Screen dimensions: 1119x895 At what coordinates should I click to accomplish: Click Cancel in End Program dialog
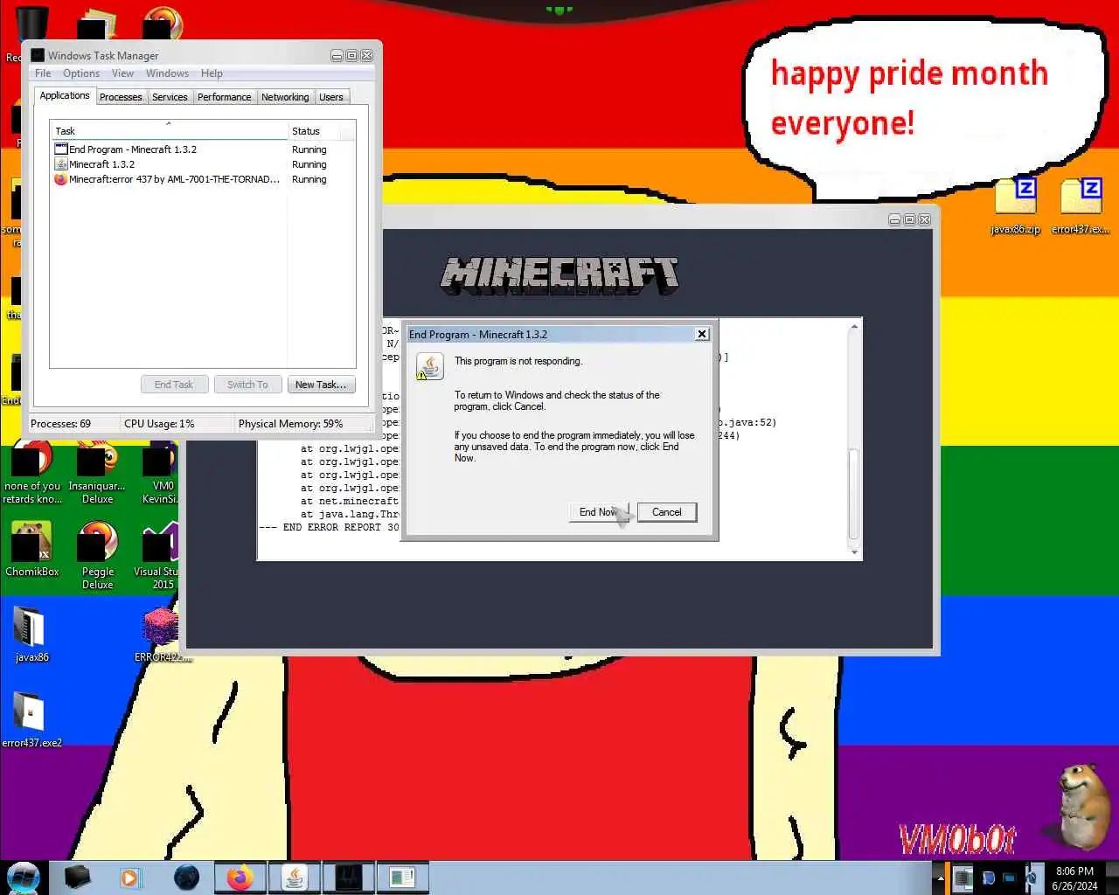666,512
